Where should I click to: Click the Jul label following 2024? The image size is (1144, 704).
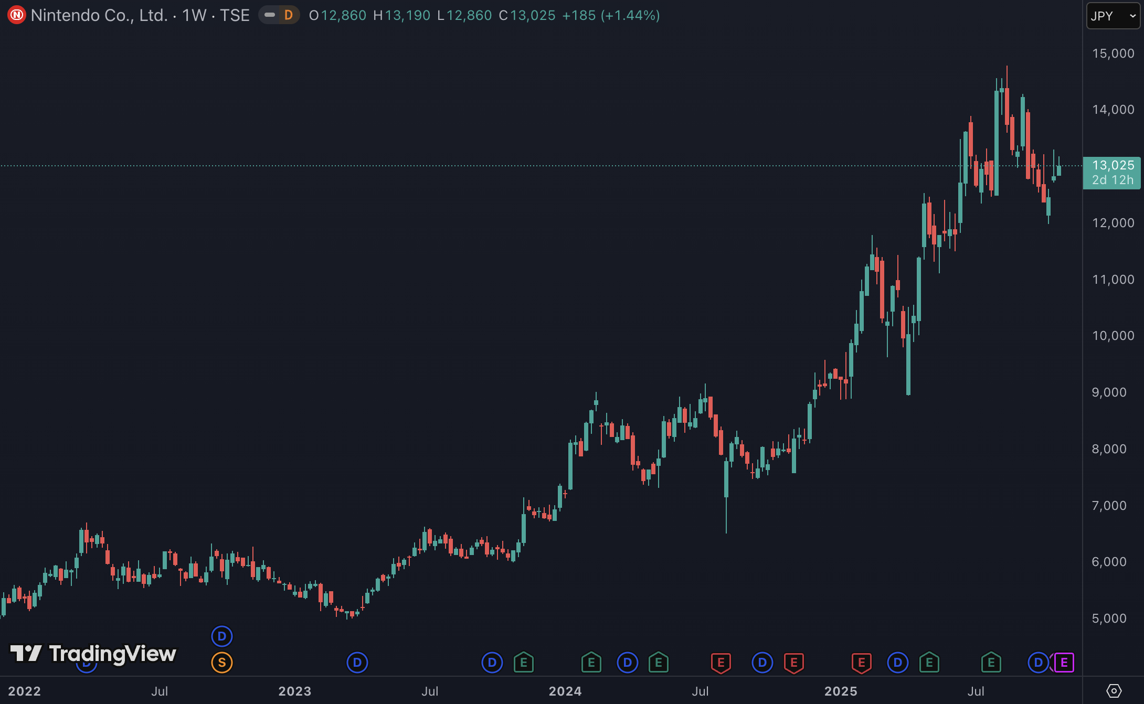[700, 691]
